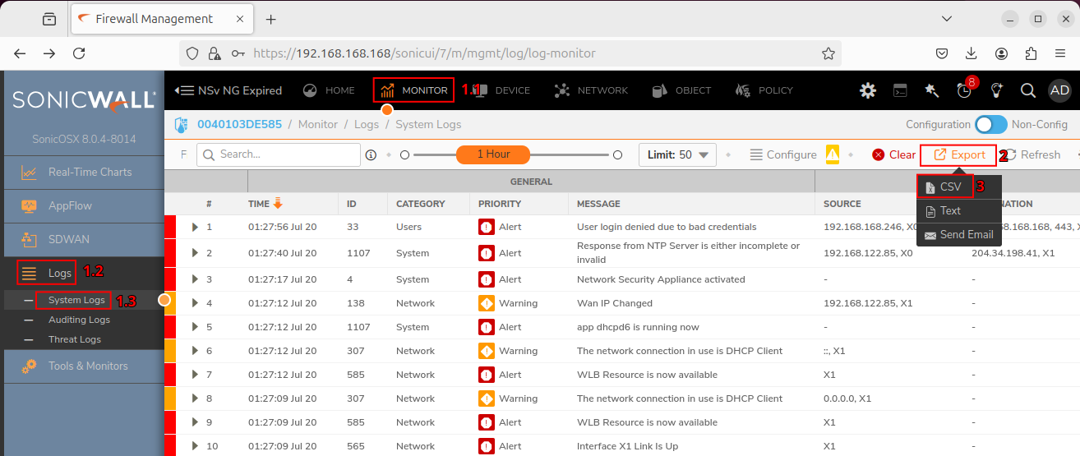1080x456 pixels.
Task: Click the firewall device icon before 0040103DE585
Action: pos(182,125)
